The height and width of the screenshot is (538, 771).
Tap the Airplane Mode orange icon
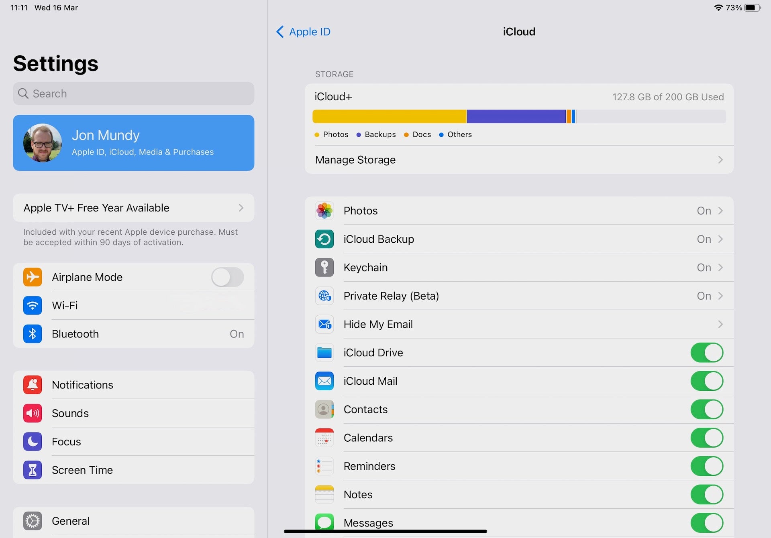click(33, 277)
